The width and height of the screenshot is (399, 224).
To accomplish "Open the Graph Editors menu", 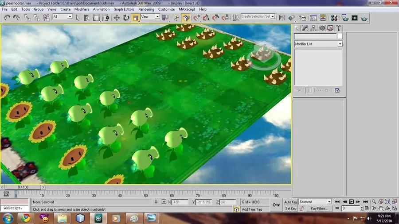I will pos(124,9).
